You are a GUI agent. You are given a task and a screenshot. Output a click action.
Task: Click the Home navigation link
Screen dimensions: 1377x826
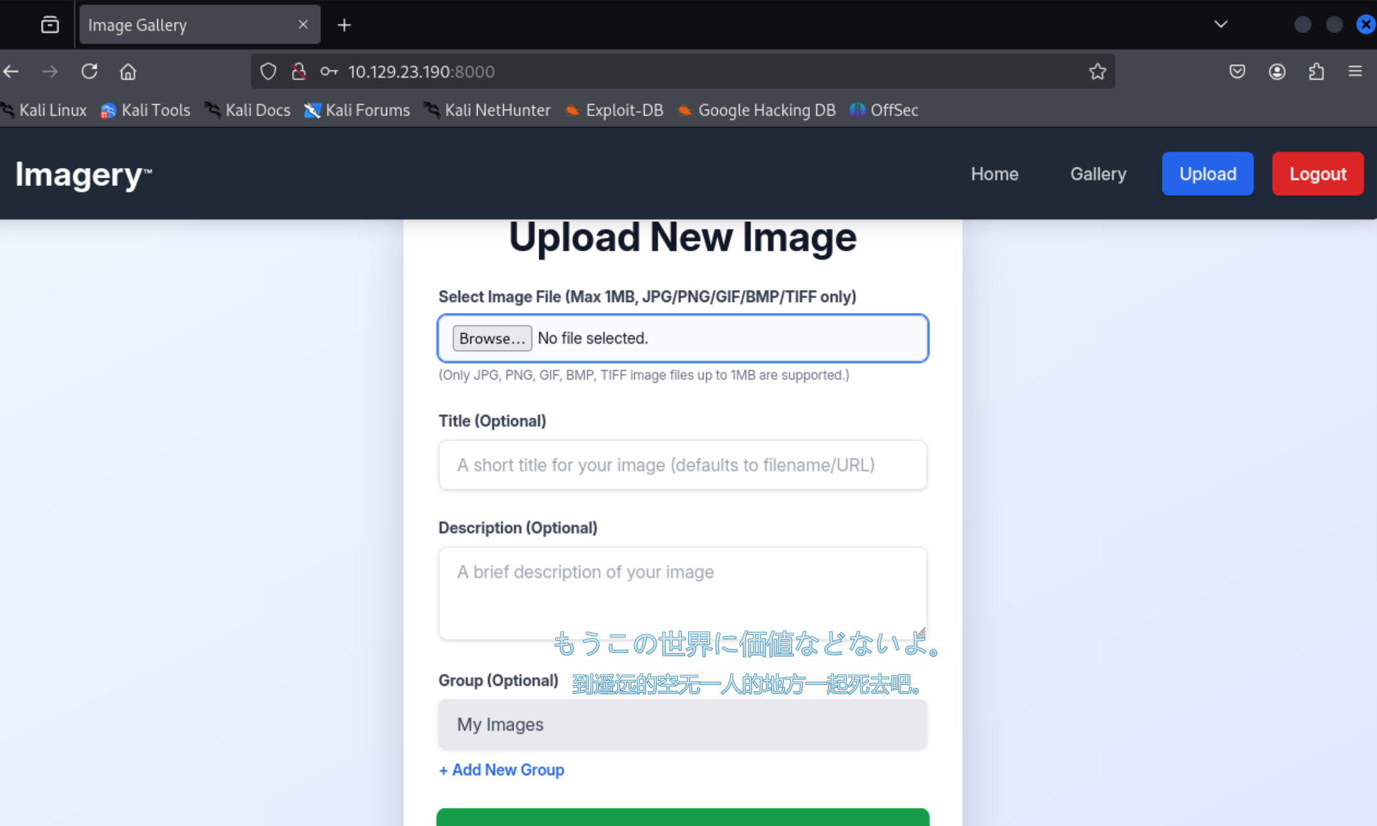994,174
